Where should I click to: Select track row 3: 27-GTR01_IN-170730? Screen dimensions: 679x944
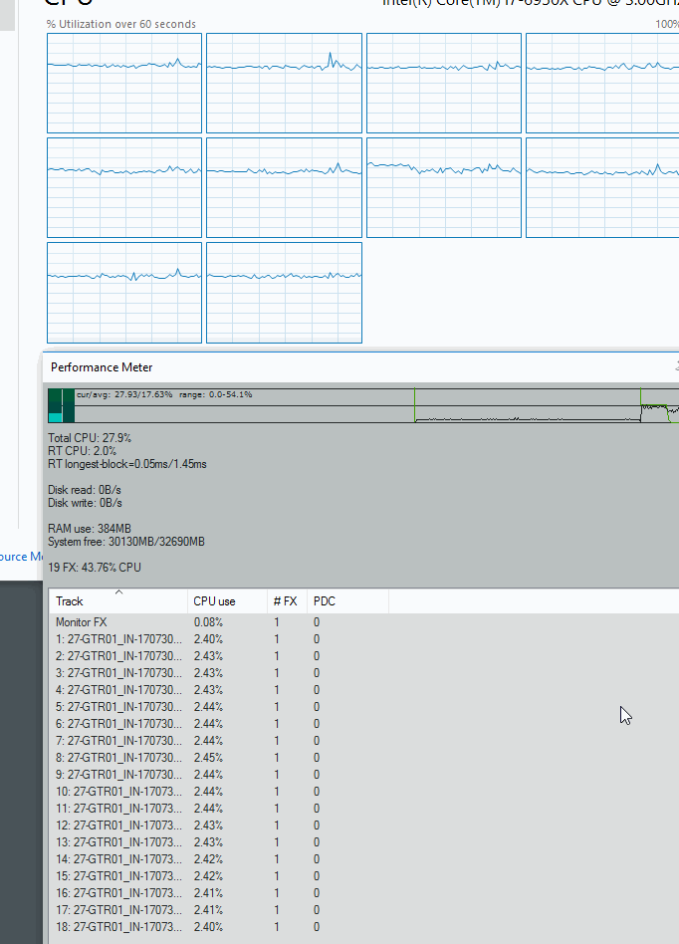363,672
